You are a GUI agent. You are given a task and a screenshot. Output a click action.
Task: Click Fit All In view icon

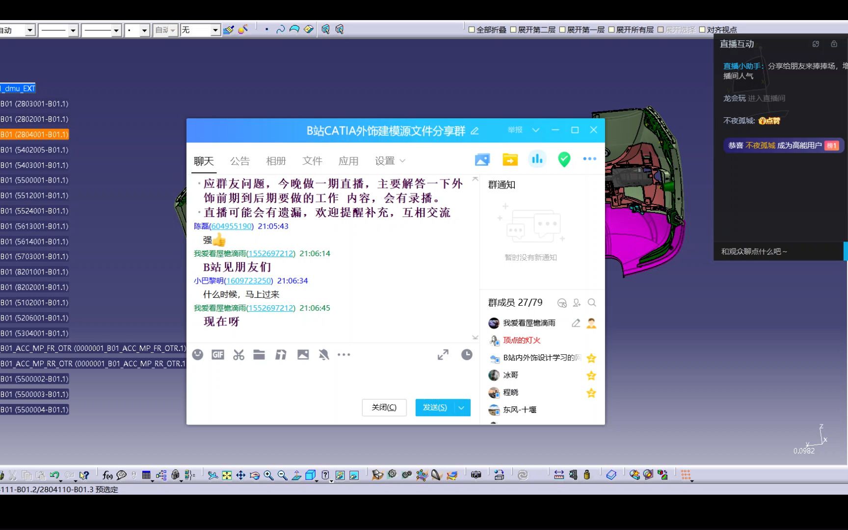click(227, 475)
